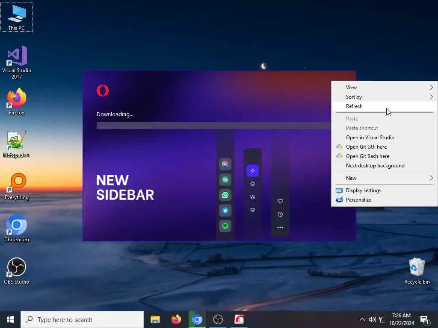The image size is (438, 328).
Task: Open Personalize from the context menu
Action: click(385, 200)
